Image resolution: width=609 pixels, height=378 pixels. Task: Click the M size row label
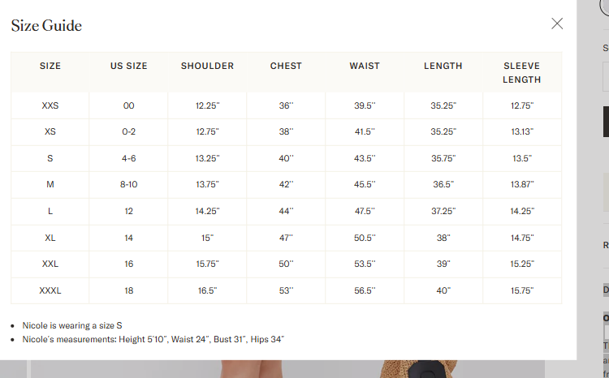(50, 185)
